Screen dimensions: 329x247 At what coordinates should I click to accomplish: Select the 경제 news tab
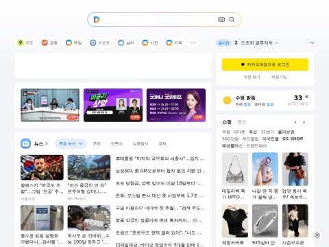coord(162,143)
